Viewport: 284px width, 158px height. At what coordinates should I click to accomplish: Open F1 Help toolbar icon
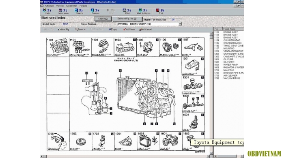pyautogui.click(x=47, y=11)
